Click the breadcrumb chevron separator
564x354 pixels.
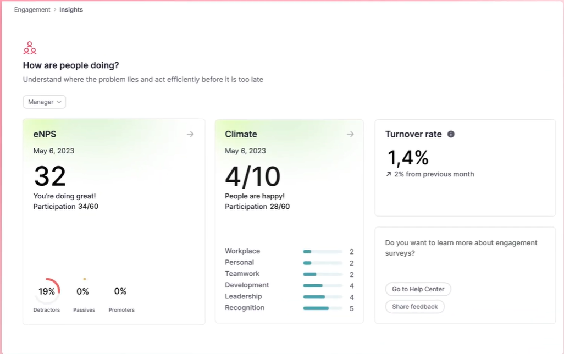tap(55, 10)
